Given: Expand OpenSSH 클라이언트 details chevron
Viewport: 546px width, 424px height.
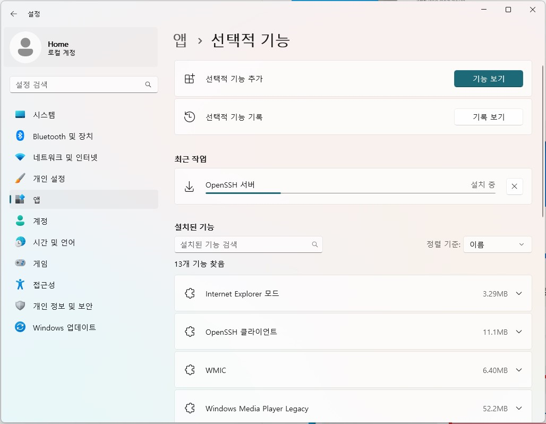Looking at the screenshot, I should coord(519,332).
